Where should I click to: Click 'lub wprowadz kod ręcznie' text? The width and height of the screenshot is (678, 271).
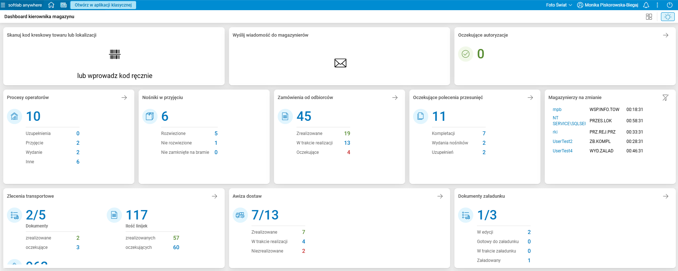point(115,76)
